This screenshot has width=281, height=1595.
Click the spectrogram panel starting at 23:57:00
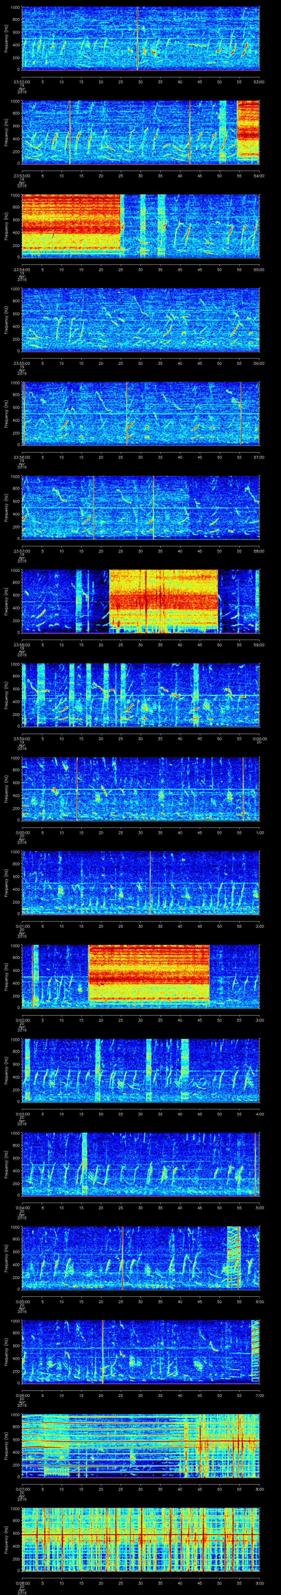coord(141,507)
